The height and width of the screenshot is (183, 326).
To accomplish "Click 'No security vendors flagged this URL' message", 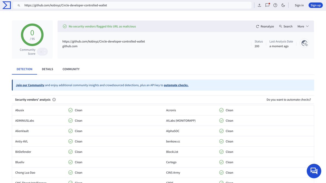I will (x=102, y=26).
